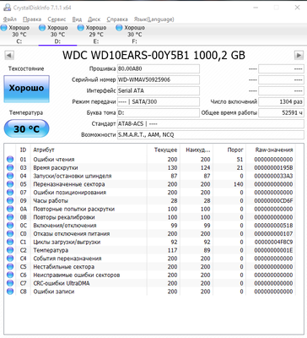Image resolution: width=307 pixels, height=338 pixels.
Task: Click the Raw-значения column header
Action: [274, 150]
